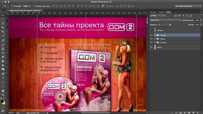Delete layer with trash icon
This screenshot has height=114, width=203.
click(x=197, y=113)
